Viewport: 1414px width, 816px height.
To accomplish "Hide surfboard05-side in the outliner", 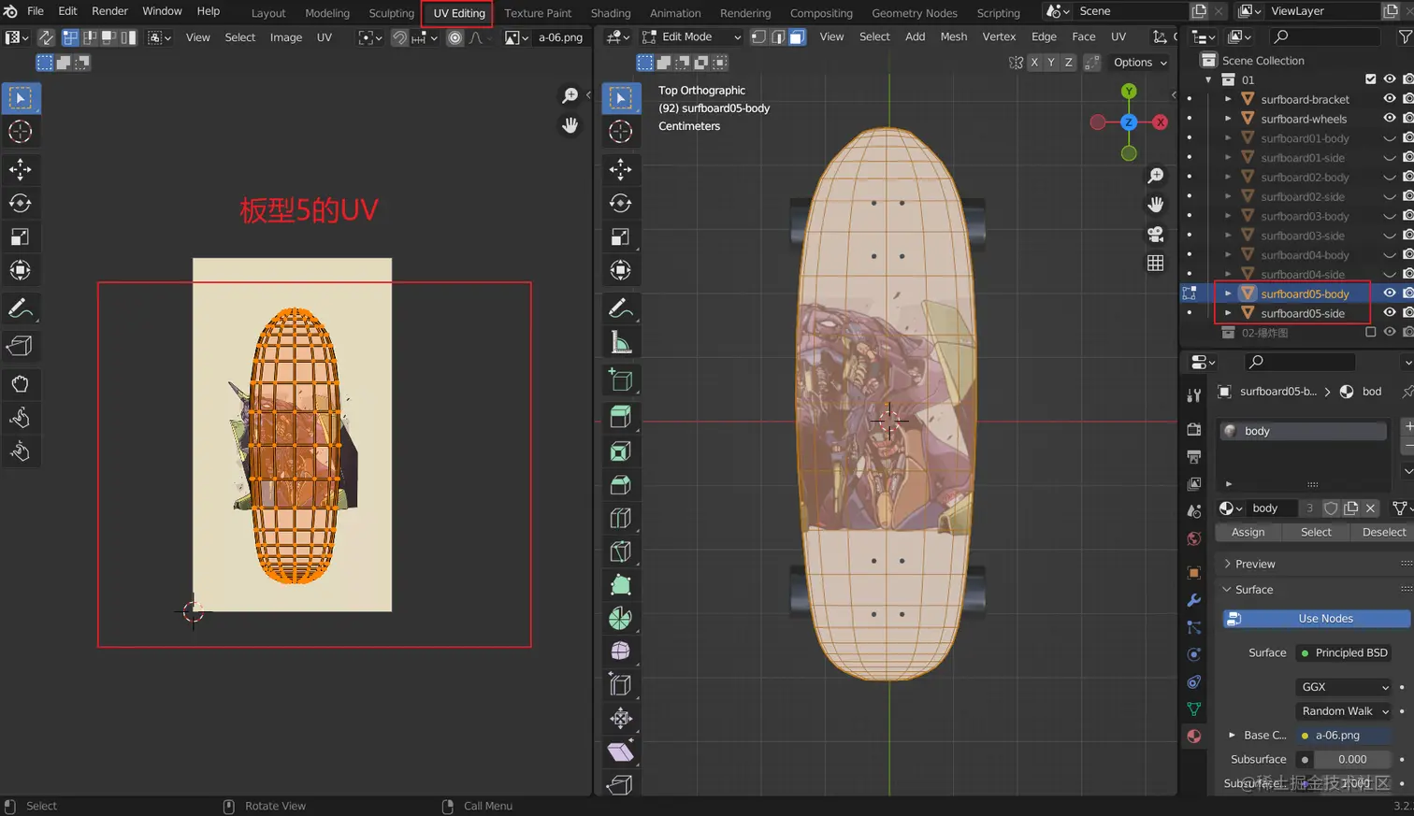I will [1390, 312].
